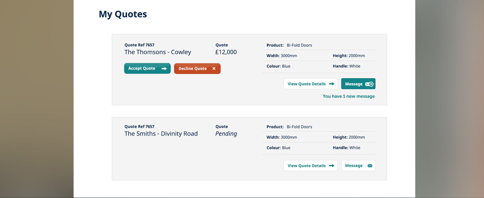The image size is (484, 198).
Task: Click the Bi-Fold Doors product in the Thomsons quote
Action: tap(299, 45)
